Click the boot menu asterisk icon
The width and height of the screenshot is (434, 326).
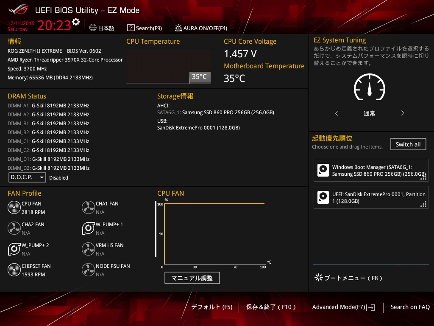pyautogui.click(x=319, y=278)
